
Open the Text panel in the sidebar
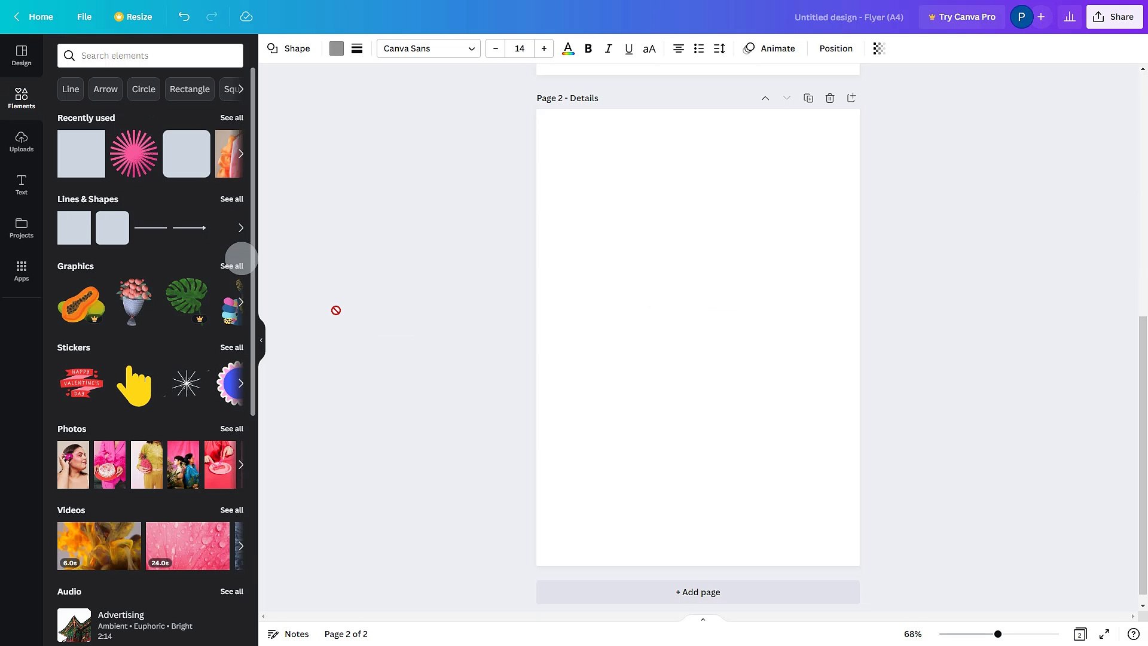(x=21, y=185)
